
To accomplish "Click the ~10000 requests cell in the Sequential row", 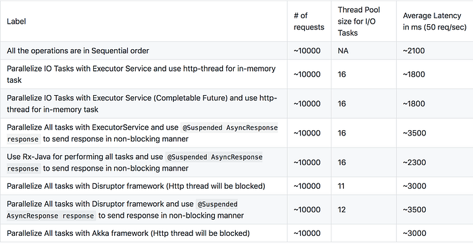I will coord(307,51).
